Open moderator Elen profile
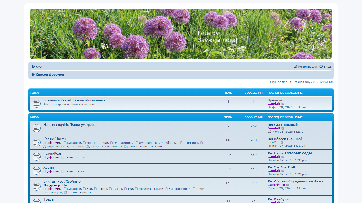 coord(65,186)
